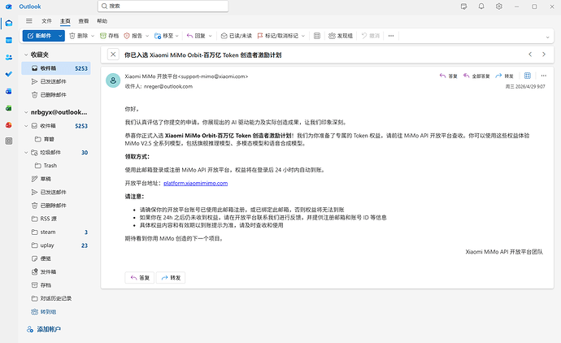Open the ribbon more options ellipsis
Screen dimensions: 561x343
(x=391, y=36)
